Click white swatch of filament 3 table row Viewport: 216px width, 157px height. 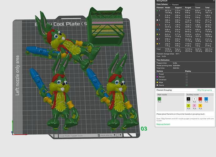[157, 20]
